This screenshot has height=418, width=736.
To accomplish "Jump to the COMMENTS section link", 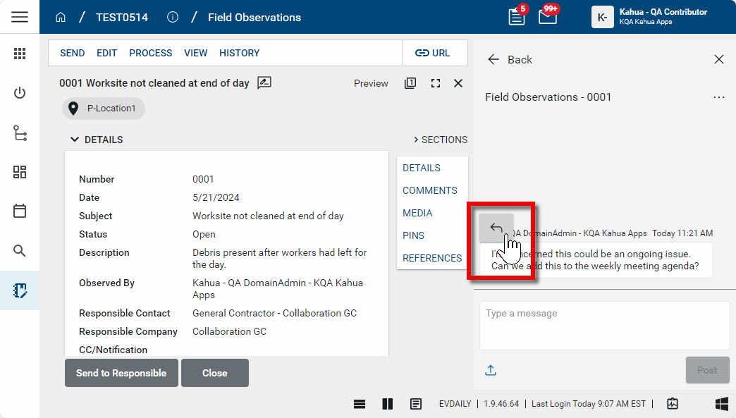I will point(429,190).
